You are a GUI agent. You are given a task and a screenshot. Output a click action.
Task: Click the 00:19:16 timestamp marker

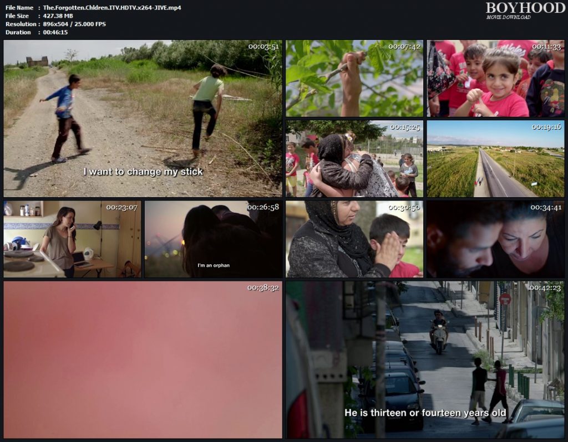546,127
